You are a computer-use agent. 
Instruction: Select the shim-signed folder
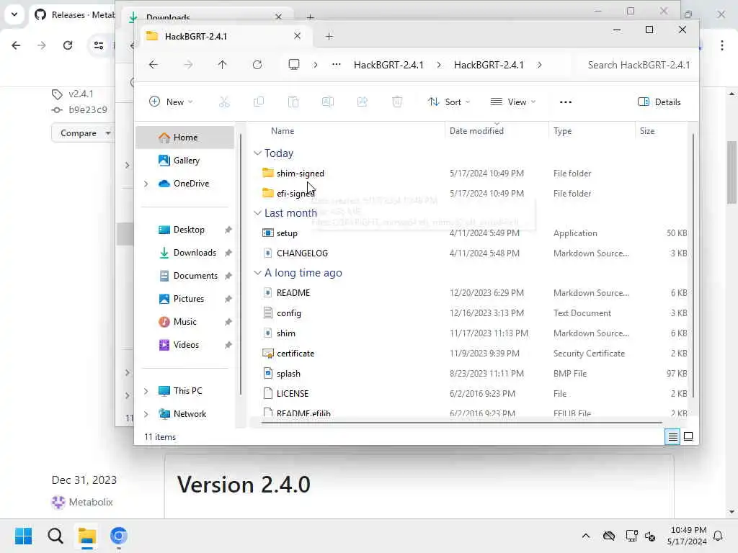[301, 174]
